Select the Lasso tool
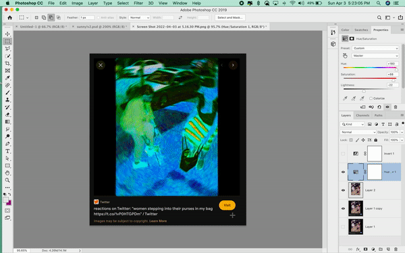This screenshot has height=253, width=405. 7,49
